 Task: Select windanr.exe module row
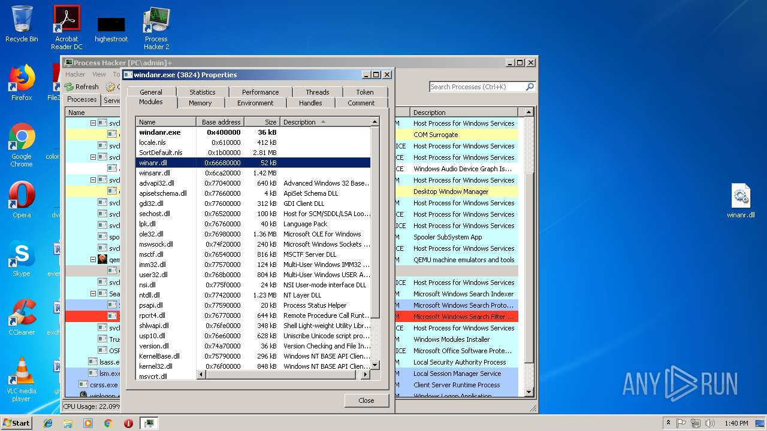(x=253, y=132)
